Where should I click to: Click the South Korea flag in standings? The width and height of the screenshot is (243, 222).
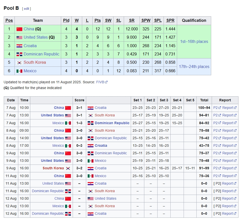click(x=19, y=62)
